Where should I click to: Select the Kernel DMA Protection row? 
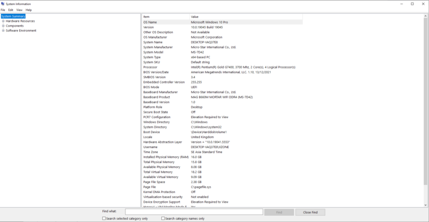click(x=222, y=192)
